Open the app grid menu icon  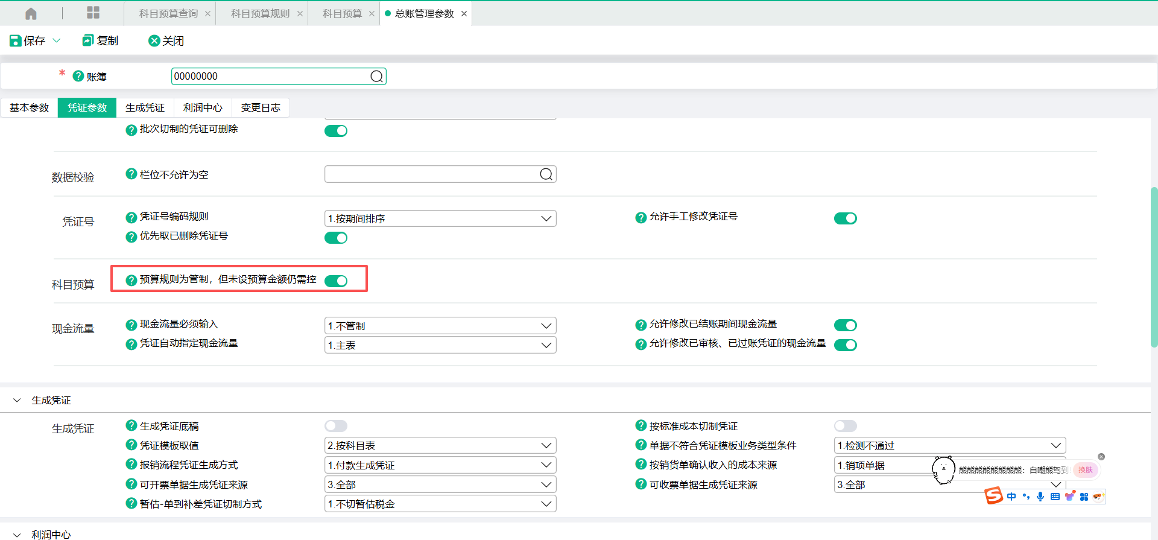tap(93, 13)
